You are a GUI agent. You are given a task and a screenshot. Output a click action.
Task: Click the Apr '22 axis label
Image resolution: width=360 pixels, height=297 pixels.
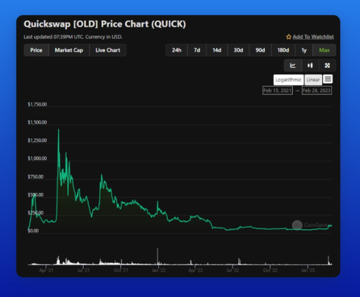click(x=195, y=271)
